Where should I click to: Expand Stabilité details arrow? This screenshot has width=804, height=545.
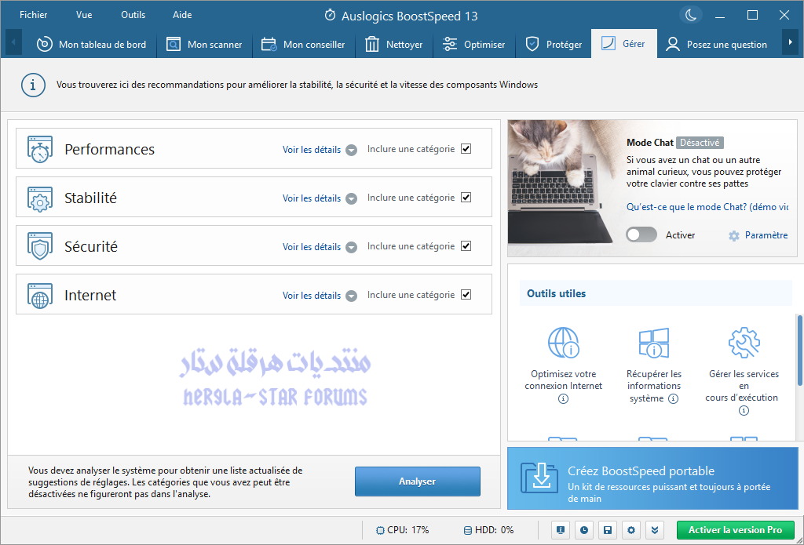click(351, 198)
